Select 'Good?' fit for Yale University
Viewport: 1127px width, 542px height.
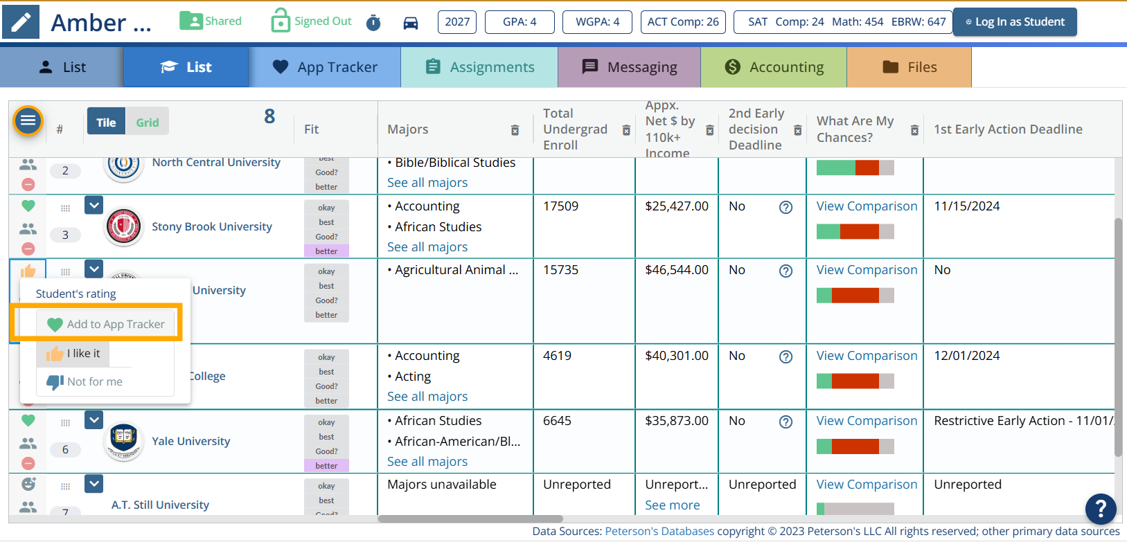[326, 451]
